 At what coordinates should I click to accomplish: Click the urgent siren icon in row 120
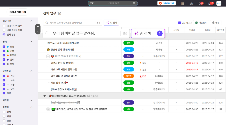pyautogui.click(x=141, y=76)
